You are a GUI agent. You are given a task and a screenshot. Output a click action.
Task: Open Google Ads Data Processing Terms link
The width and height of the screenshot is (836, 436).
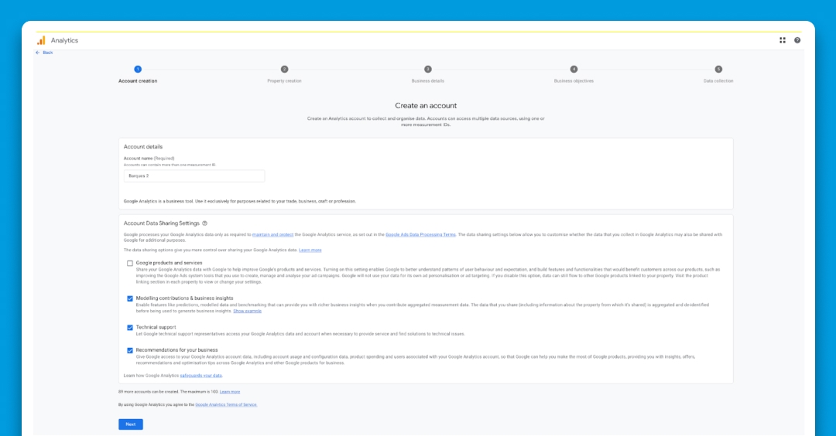point(420,234)
